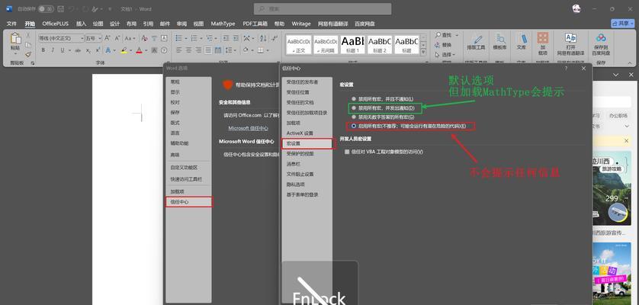Expand the 选择 Select dropdown
Viewport: 639px width, 305px height.
point(454,54)
